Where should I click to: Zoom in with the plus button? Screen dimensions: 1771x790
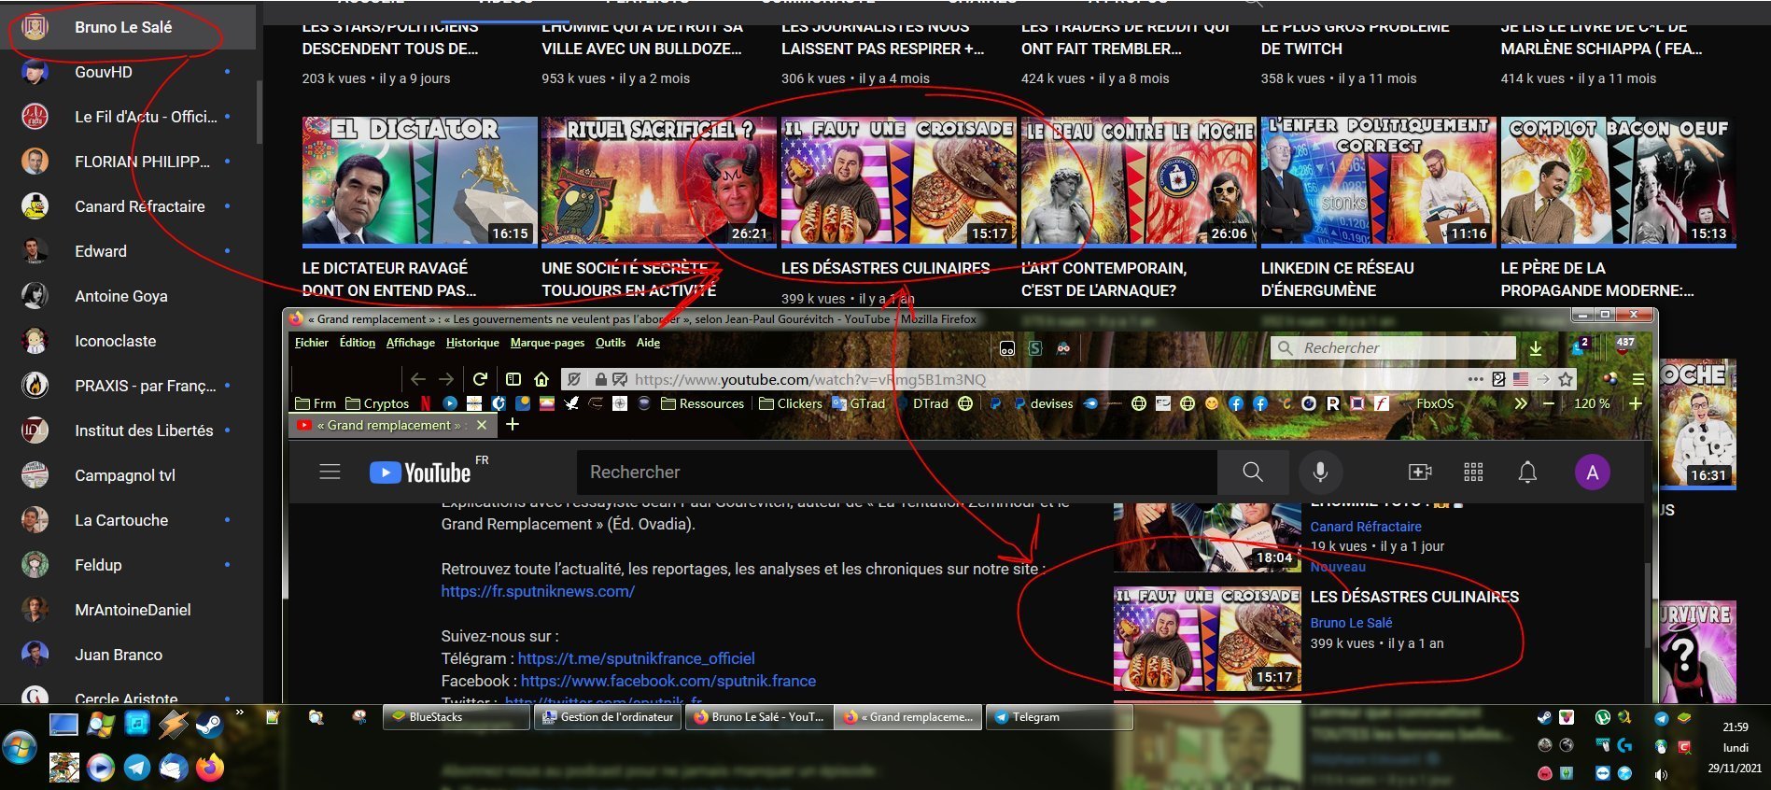[x=1635, y=403]
